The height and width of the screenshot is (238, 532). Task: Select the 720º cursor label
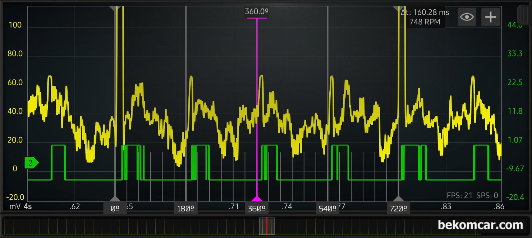coord(398,208)
